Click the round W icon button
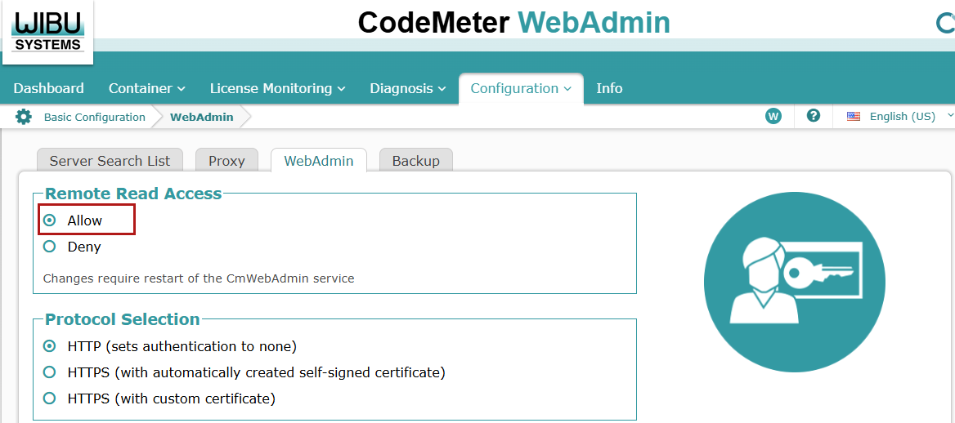This screenshot has height=423, width=955. point(773,116)
